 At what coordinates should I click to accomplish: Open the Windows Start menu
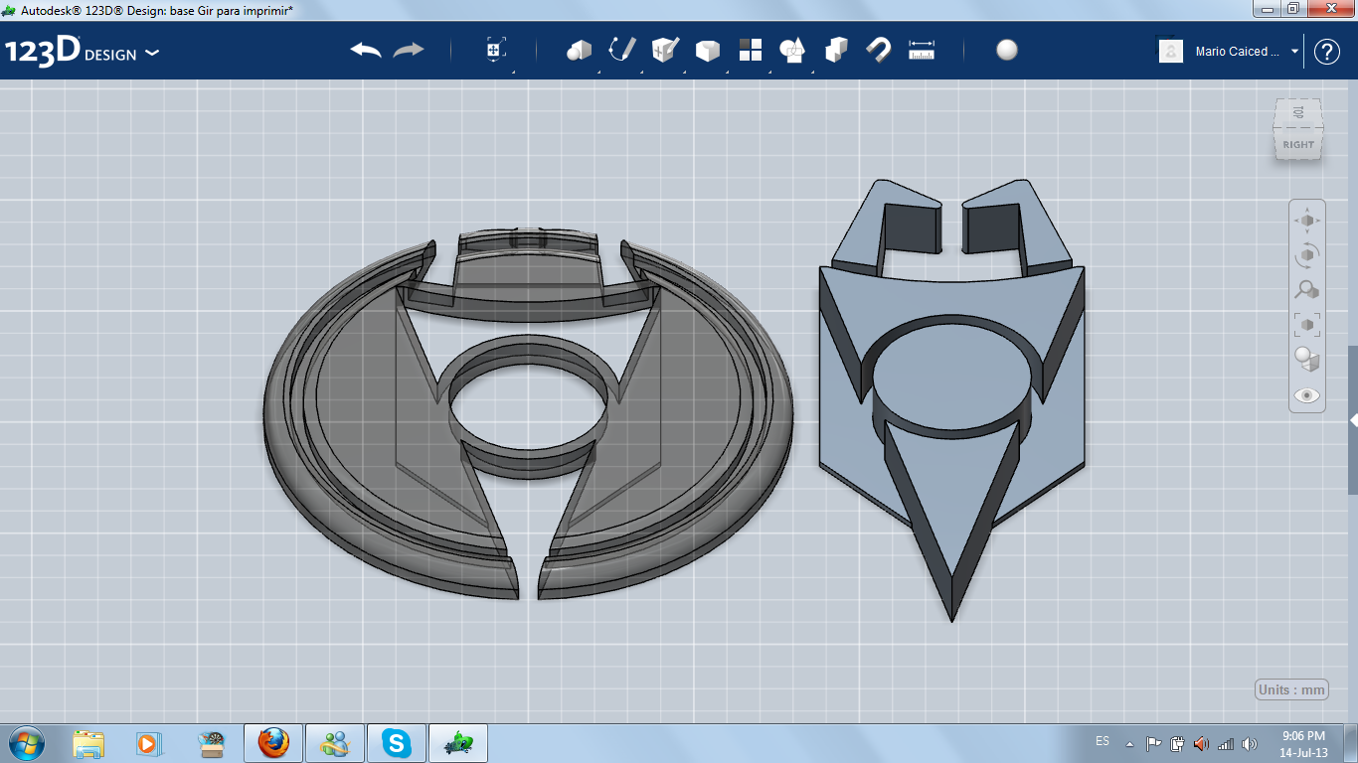click(x=26, y=742)
